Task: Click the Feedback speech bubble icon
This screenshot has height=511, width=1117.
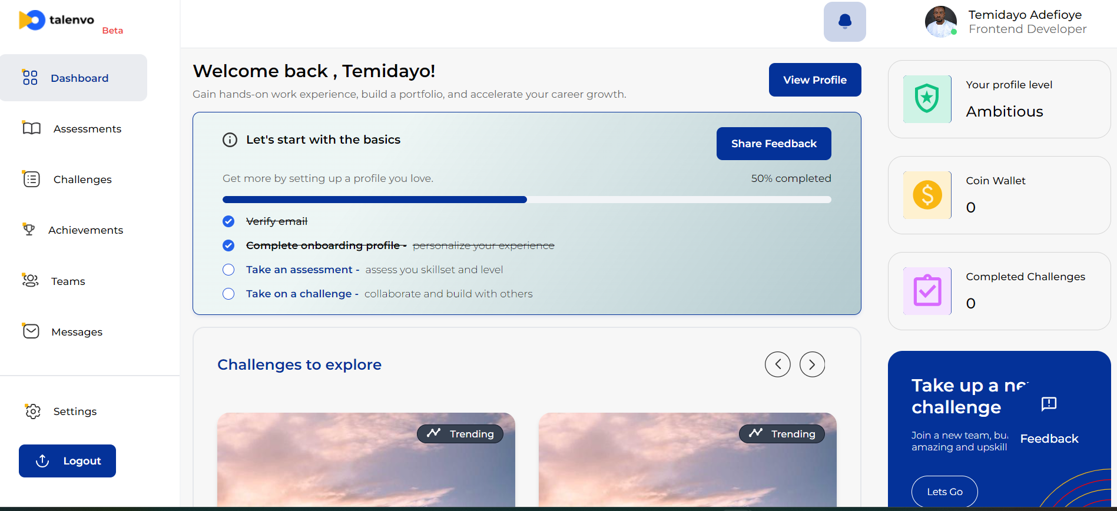Action: 1049,404
